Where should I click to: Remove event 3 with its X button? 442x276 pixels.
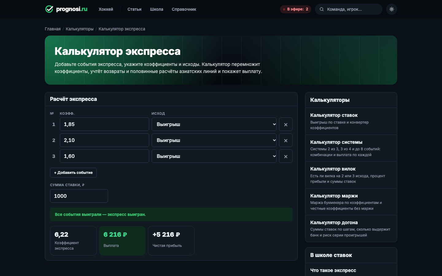pos(286,156)
